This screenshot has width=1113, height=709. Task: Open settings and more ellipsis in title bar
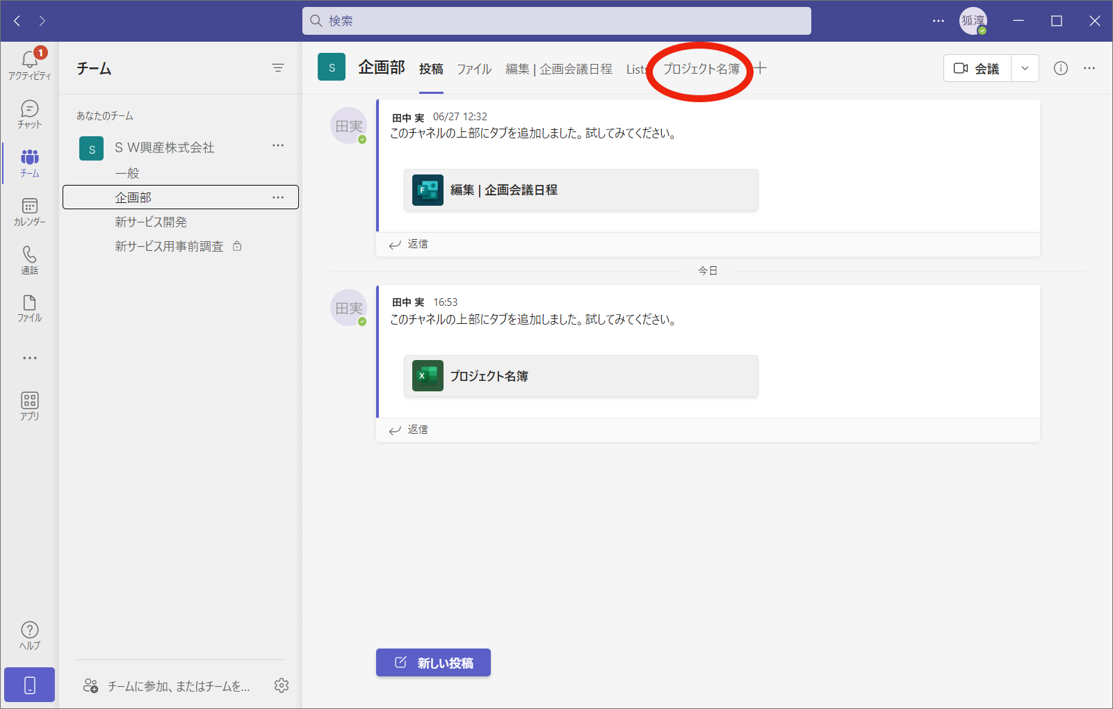click(939, 21)
